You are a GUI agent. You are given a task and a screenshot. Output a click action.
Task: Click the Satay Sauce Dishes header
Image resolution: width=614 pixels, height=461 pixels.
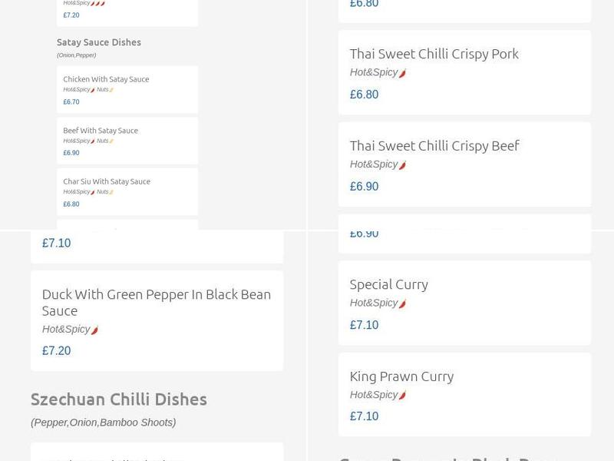99,42
